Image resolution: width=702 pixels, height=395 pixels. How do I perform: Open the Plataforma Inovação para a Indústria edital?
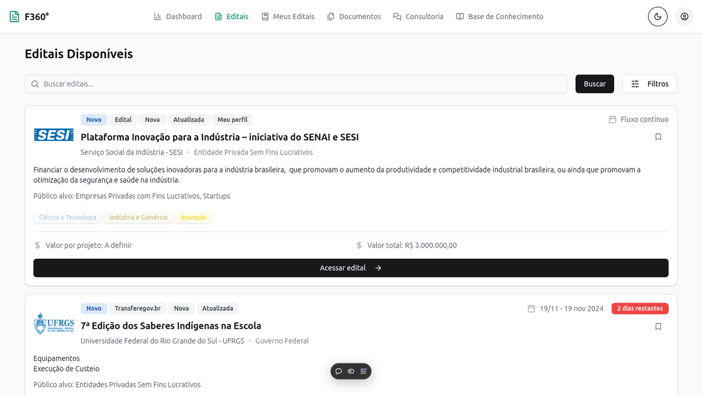point(219,137)
